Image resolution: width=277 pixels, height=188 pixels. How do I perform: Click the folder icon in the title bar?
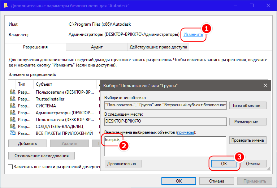6,6
